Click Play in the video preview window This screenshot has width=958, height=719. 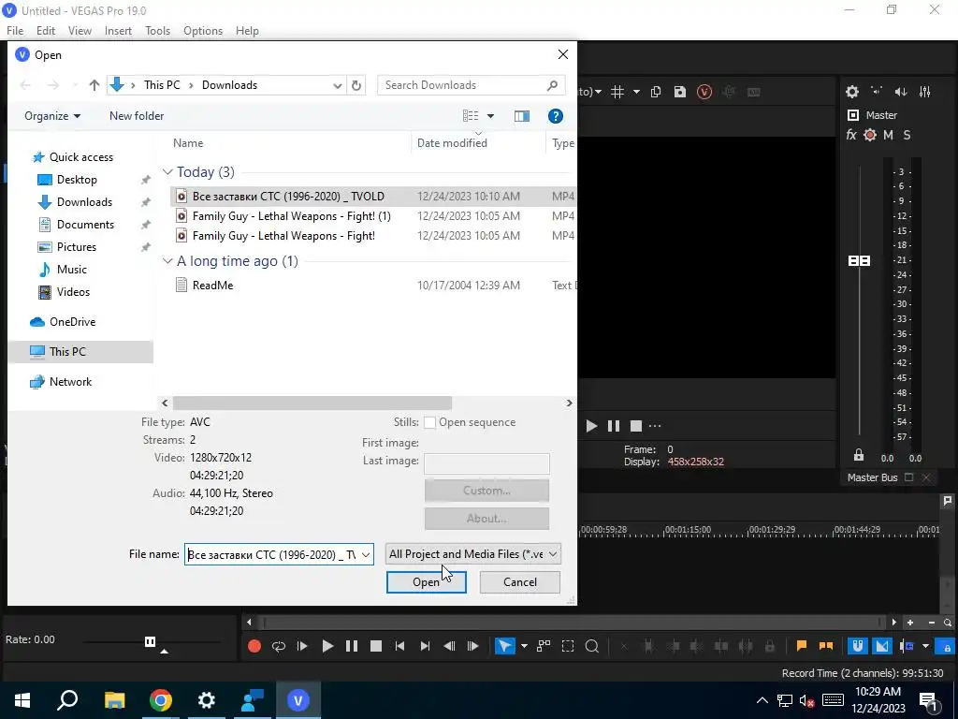[x=591, y=426]
